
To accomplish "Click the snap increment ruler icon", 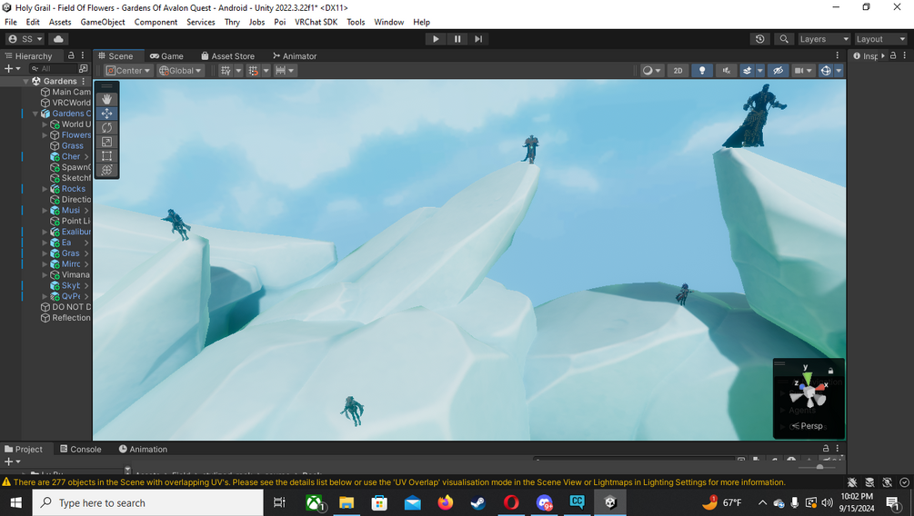I will [280, 71].
